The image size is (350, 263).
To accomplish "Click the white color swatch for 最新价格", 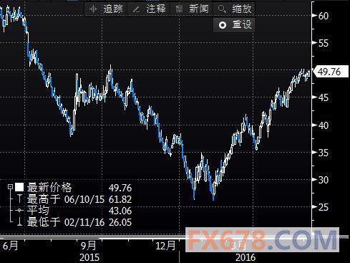I will (x=19, y=187).
